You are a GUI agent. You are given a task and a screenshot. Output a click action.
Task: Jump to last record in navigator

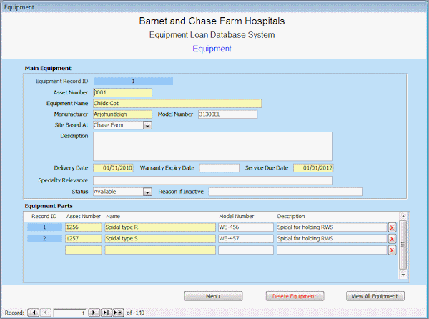tap(105, 313)
